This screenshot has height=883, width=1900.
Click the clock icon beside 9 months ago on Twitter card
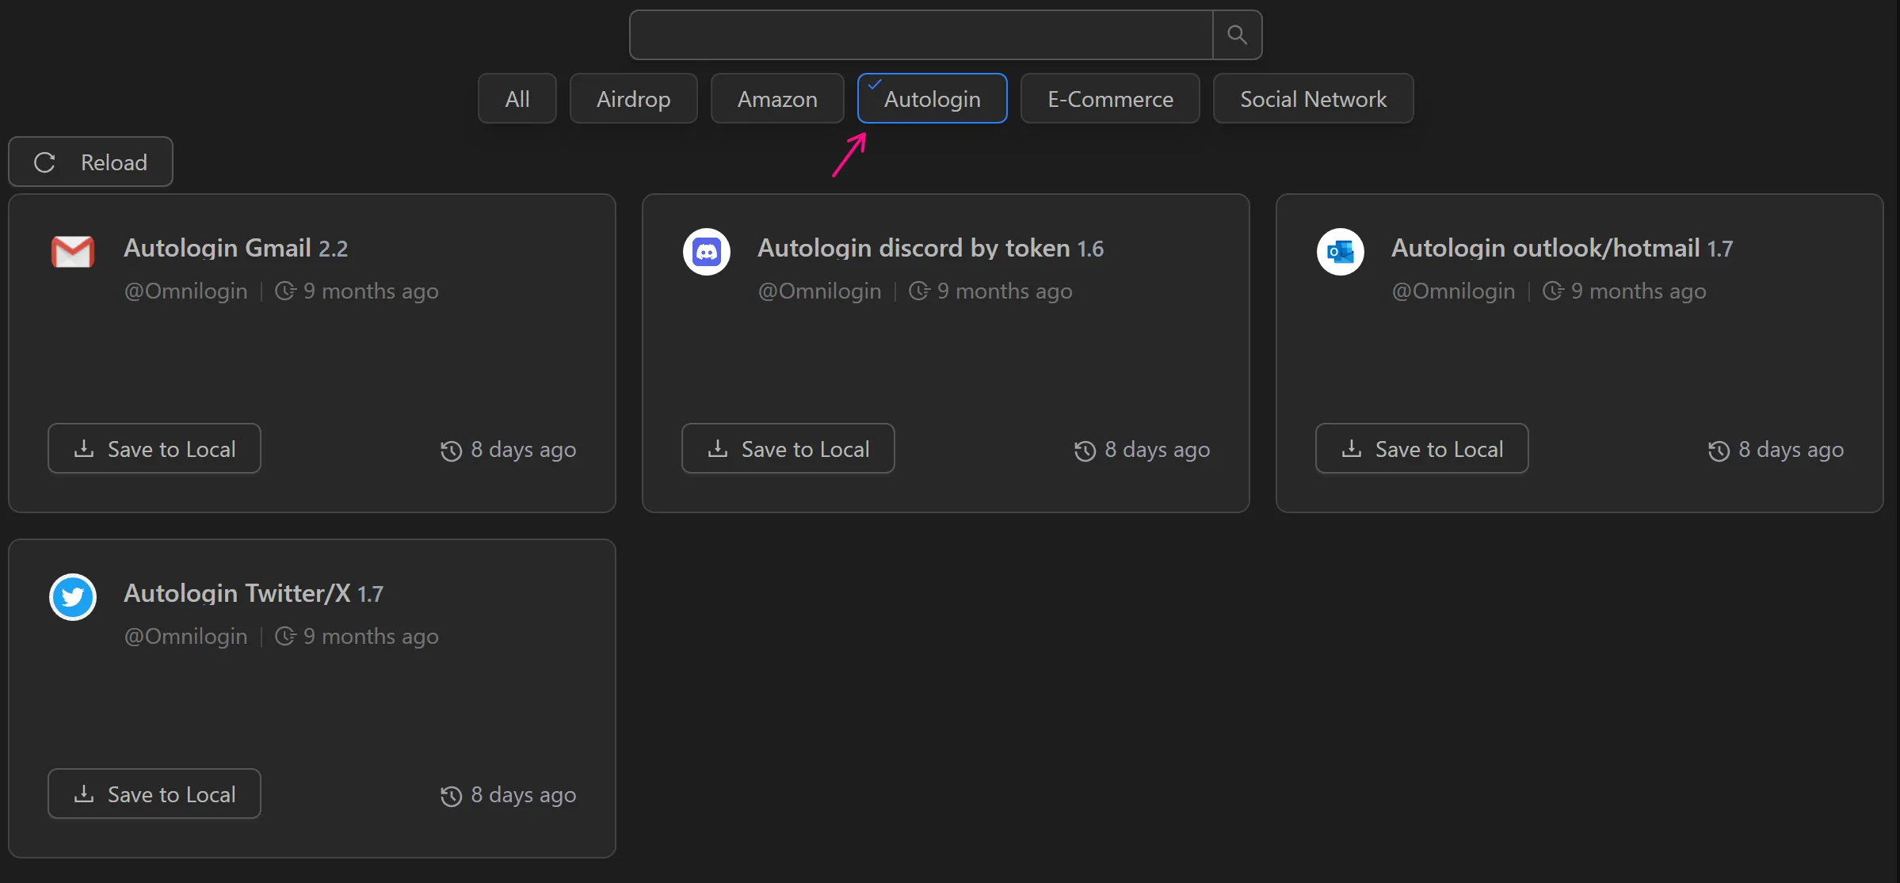pos(284,637)
